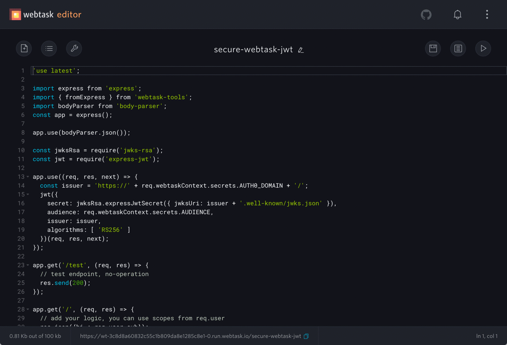The image size is (507, 345).
Task: Click the app.use(bodyParser.json()) line
Action: tap(81, 133)
